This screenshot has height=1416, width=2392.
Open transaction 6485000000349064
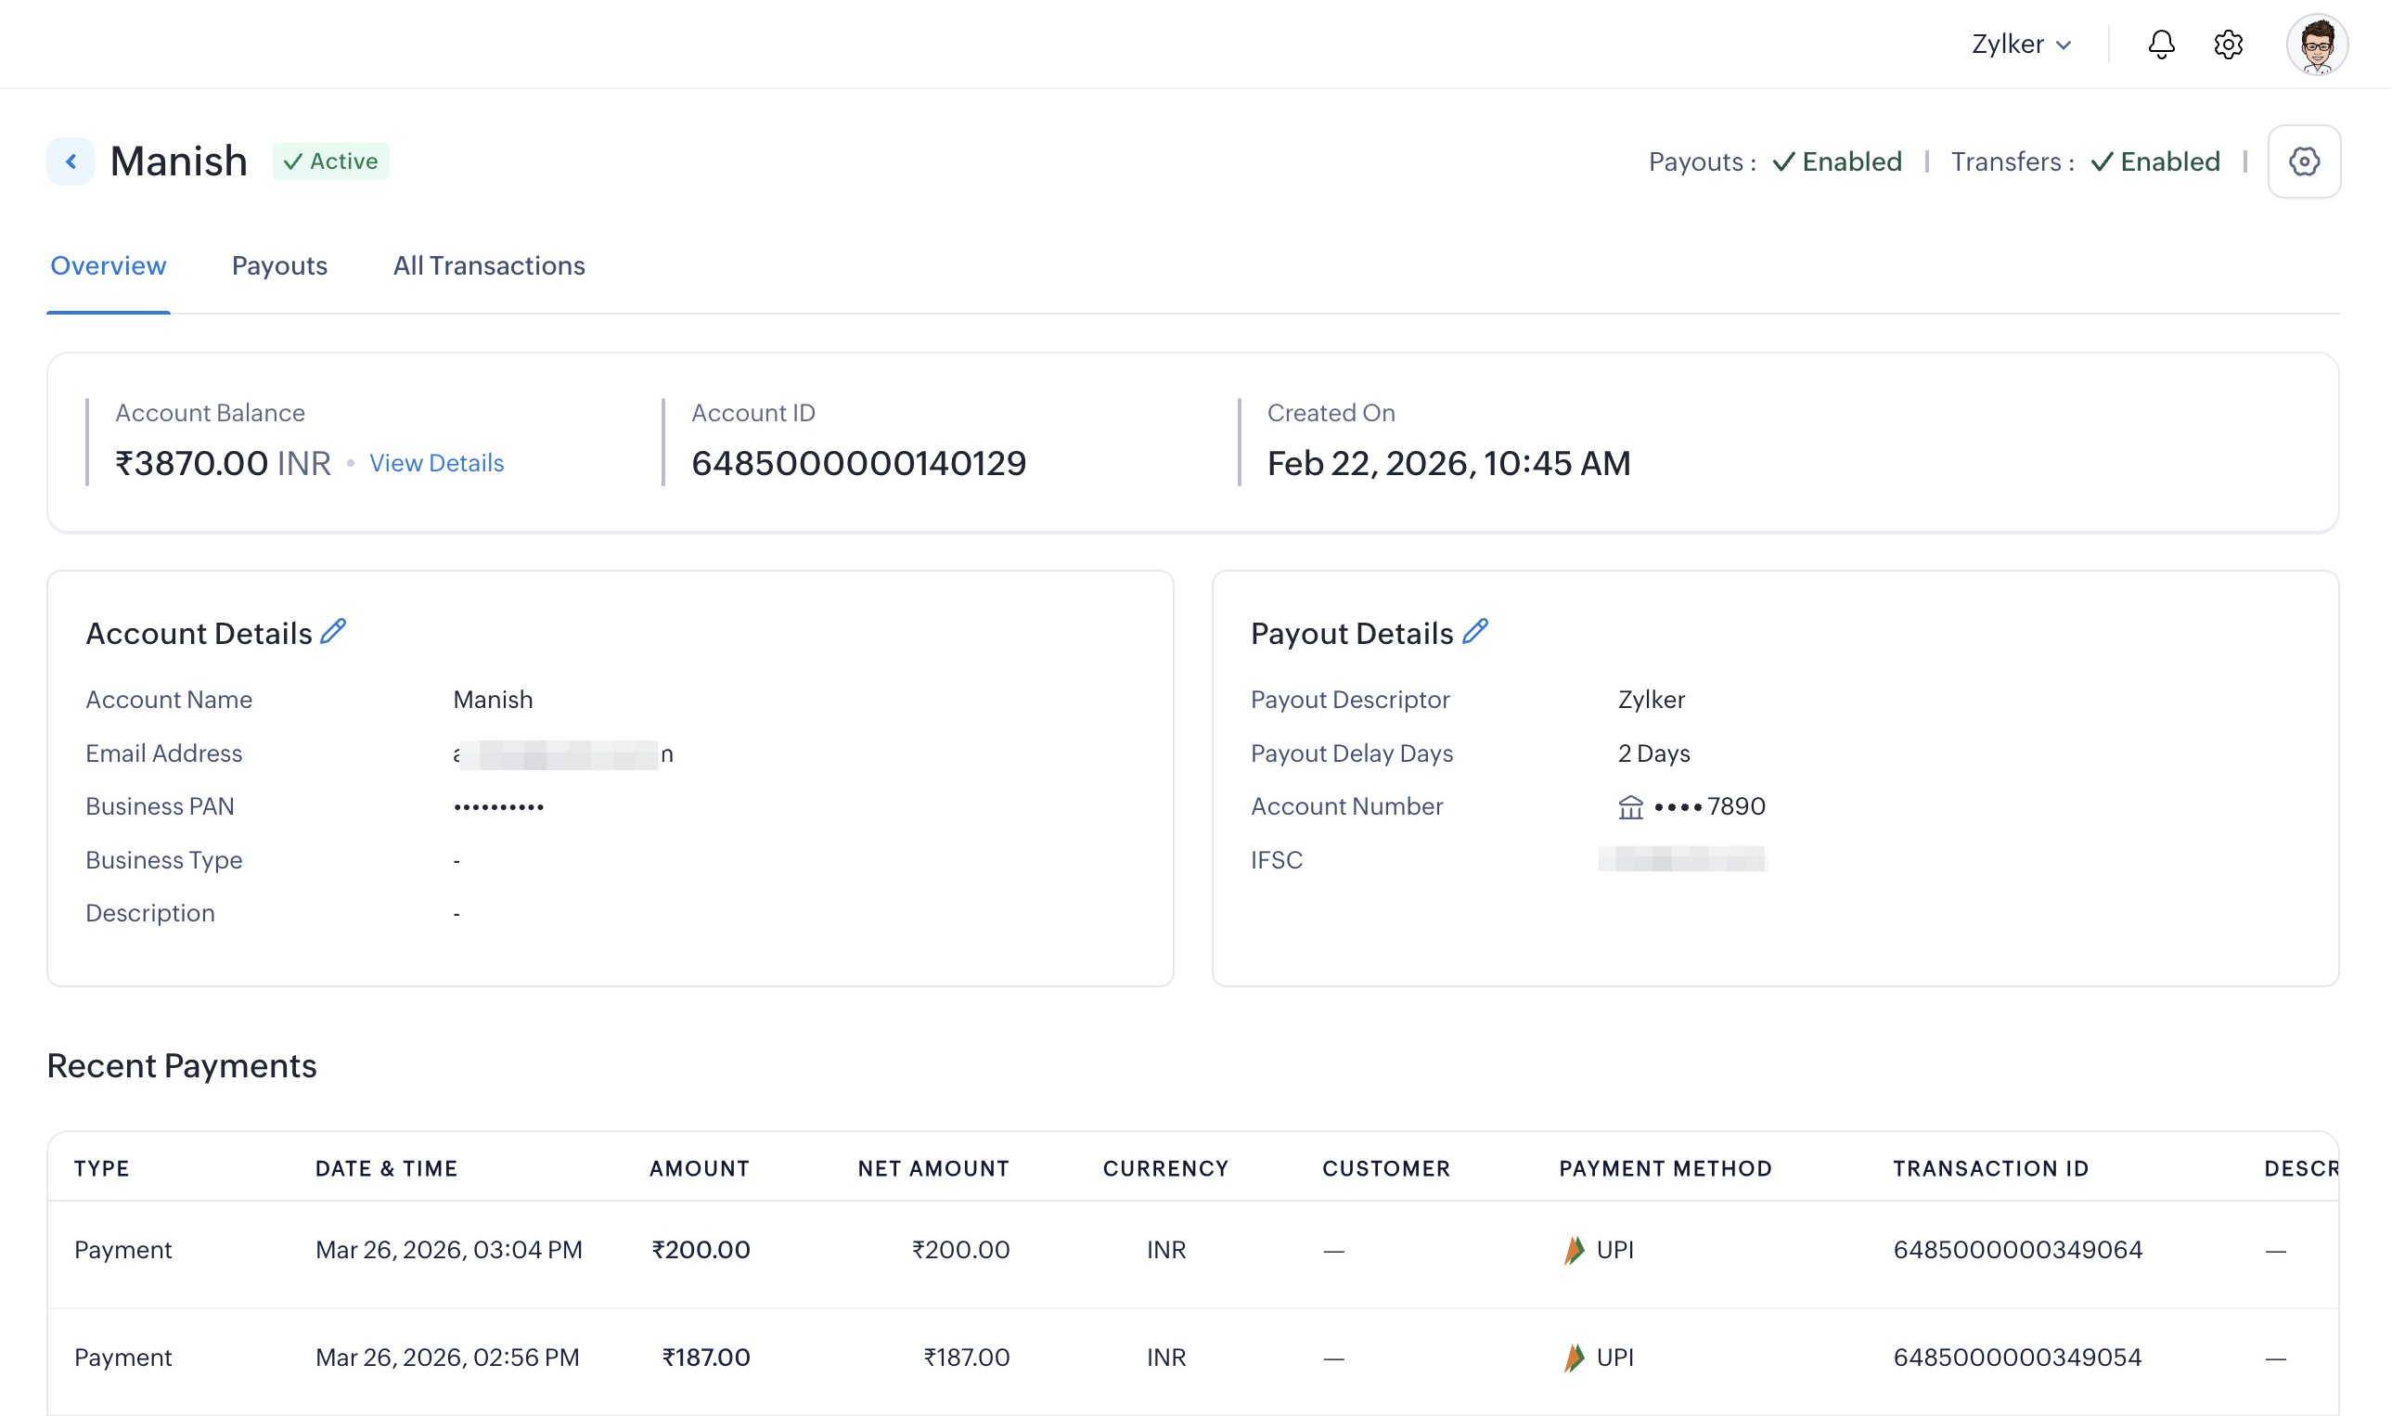point(2017,1250)
